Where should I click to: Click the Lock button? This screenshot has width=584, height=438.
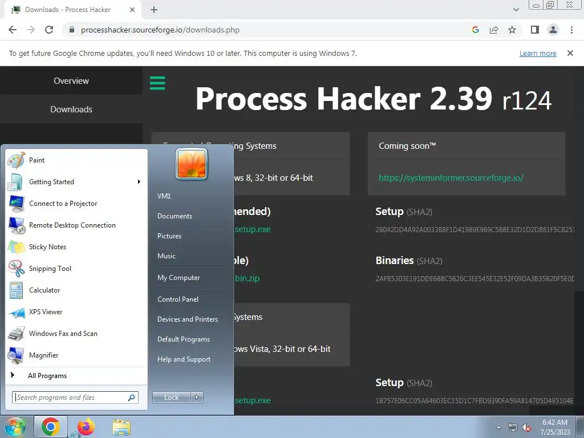click(171, 398)
